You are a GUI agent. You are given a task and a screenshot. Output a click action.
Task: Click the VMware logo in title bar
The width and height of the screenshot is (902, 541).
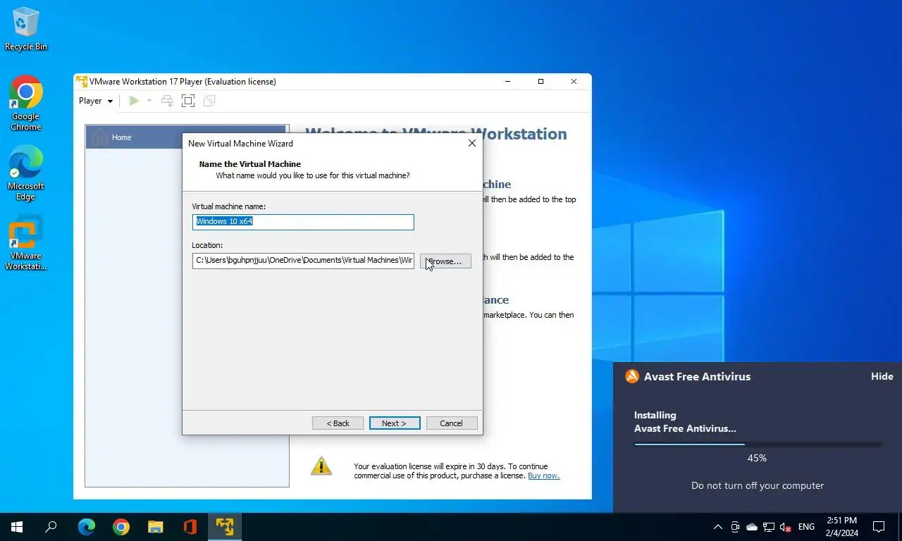point(82,81)
